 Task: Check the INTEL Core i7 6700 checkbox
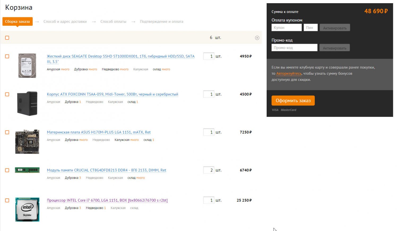click(7, 201)
